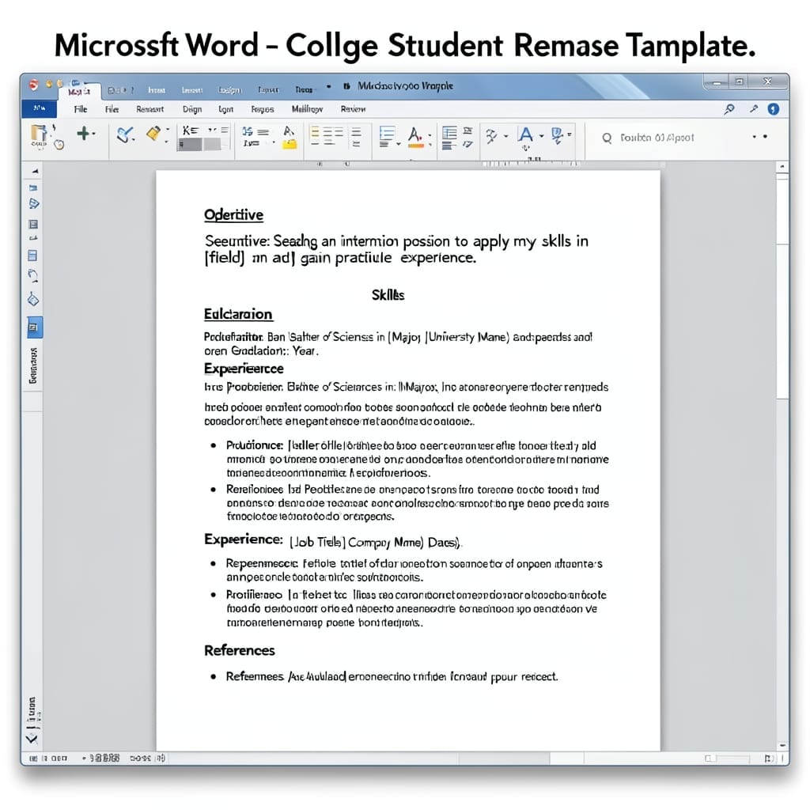The image size is (810, 810).
Task: Click the table grid icon in left sidebar
Action: pos(33,224)
